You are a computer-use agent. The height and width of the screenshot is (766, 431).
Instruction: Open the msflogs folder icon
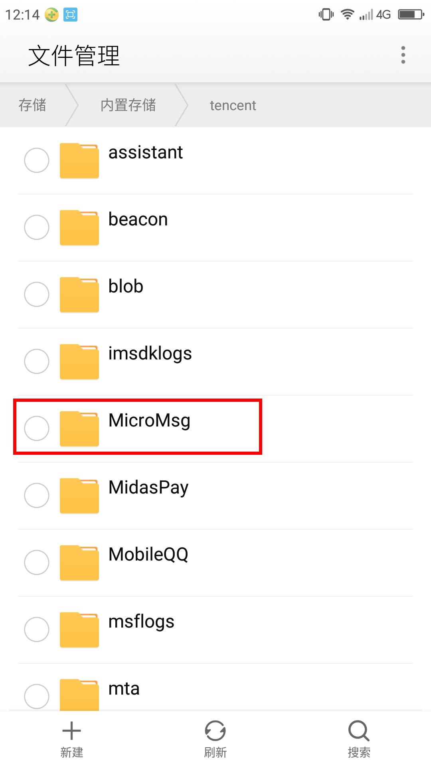(79, 630)
